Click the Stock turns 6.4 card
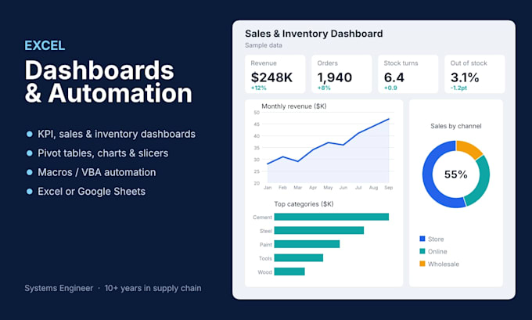 point(408,74)
